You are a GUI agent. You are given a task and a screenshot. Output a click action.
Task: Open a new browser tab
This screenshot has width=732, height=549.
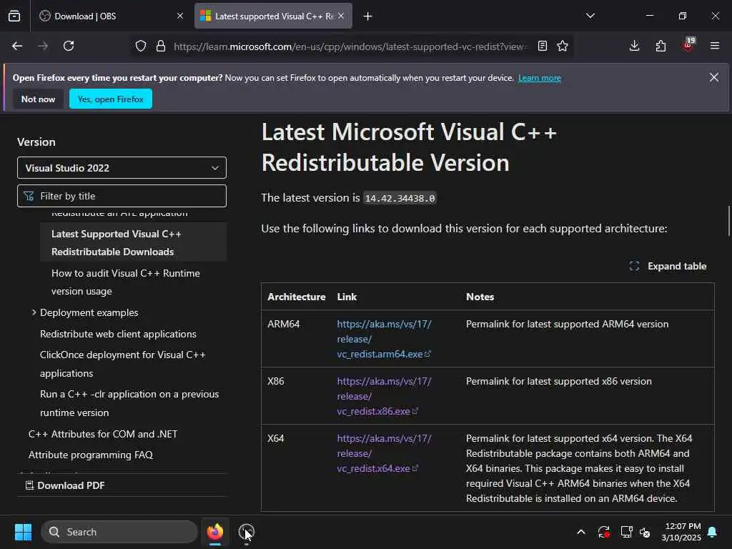[x=367, y=16]
